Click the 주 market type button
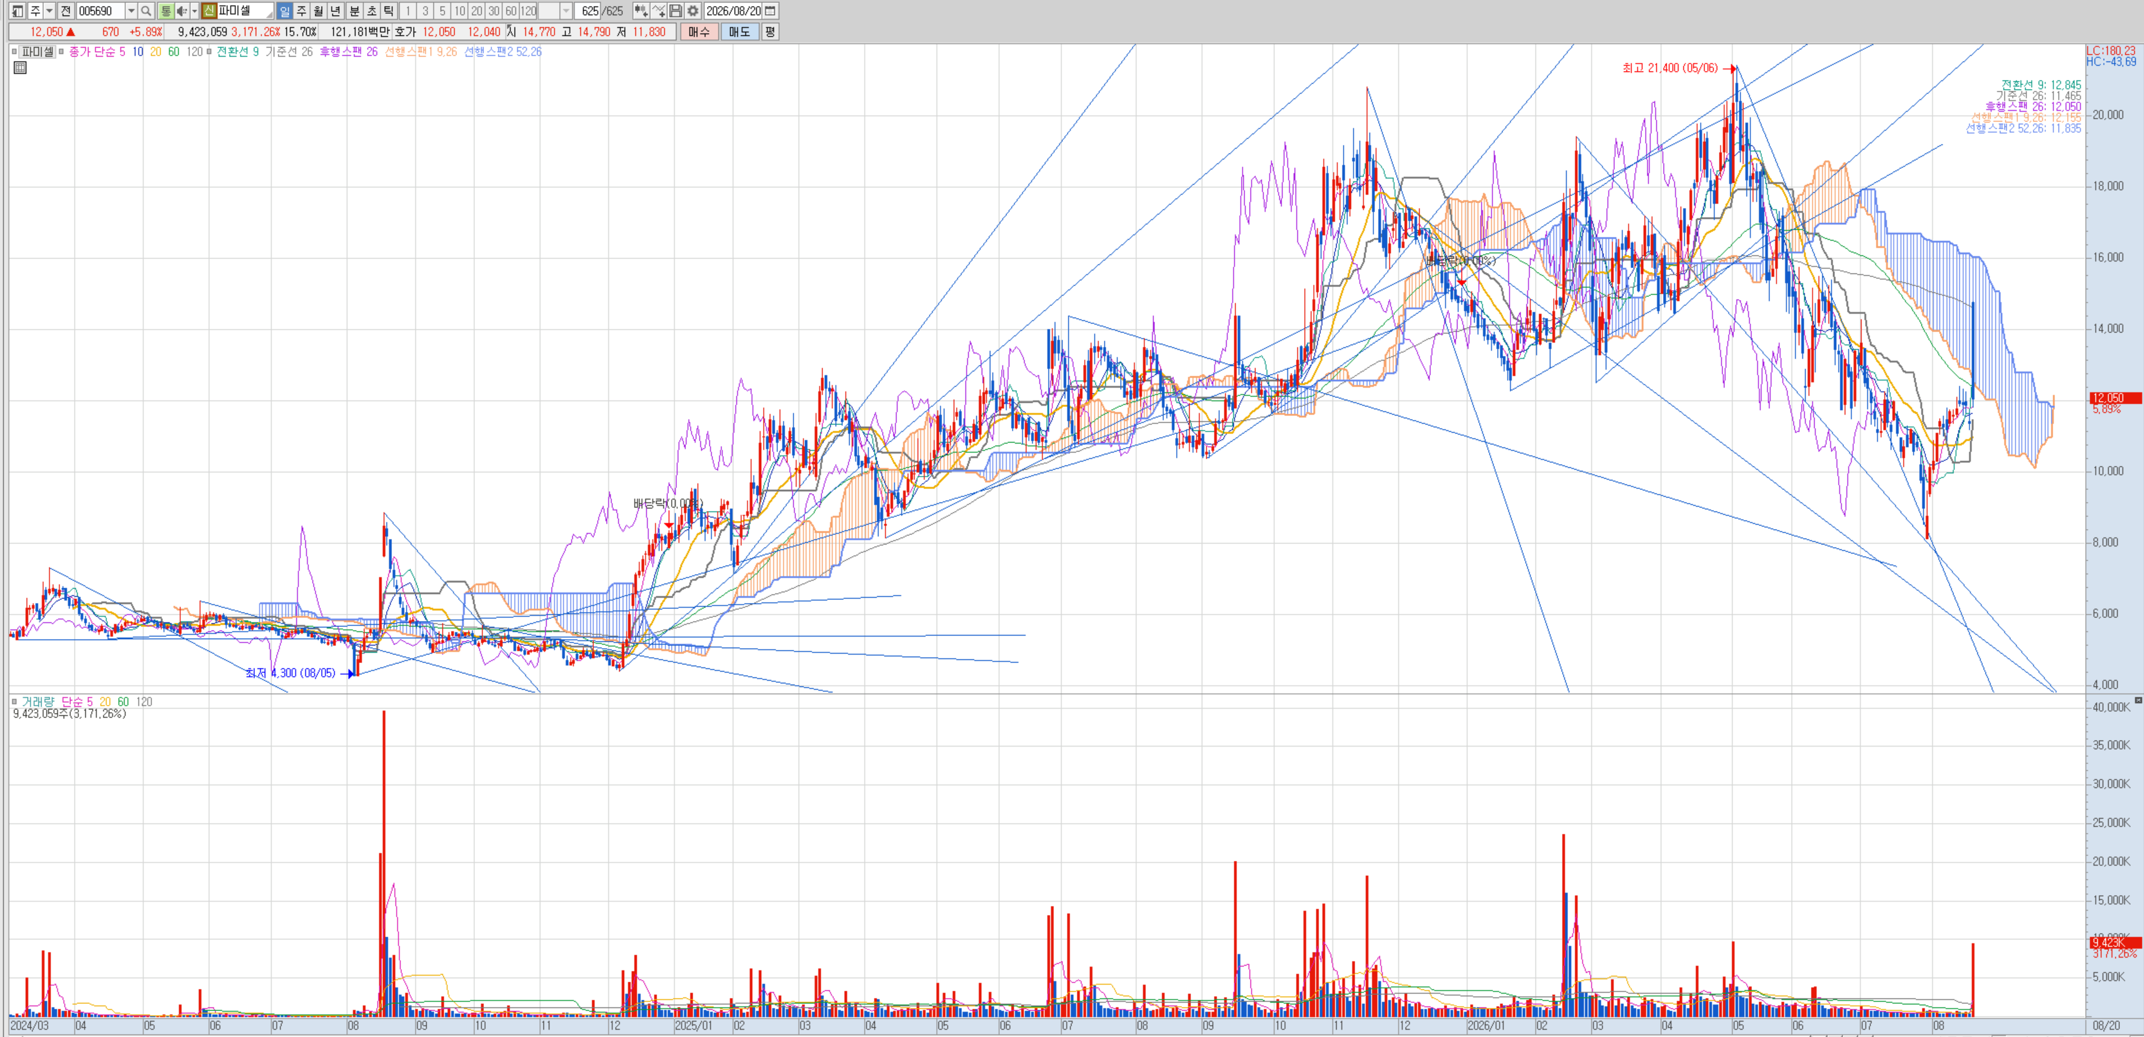The image size is (2144, 1037). click(x=35, y=11)
